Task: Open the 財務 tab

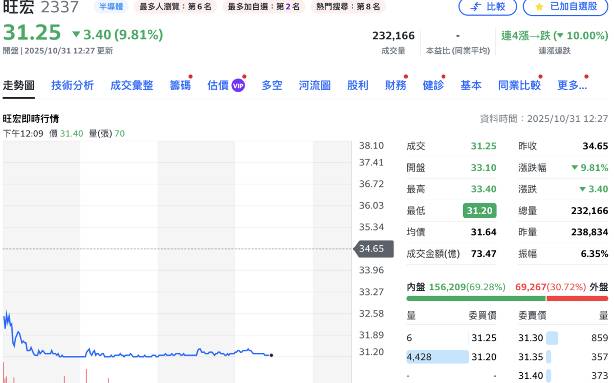Action: coord(396,86)
